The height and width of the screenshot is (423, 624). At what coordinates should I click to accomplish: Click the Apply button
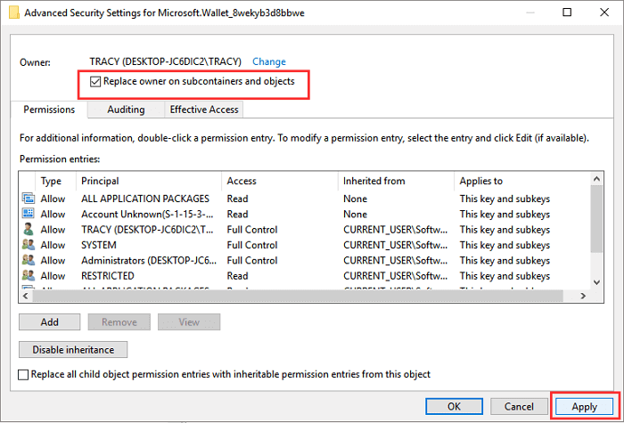pyautogui.click(x=584, y=406)
